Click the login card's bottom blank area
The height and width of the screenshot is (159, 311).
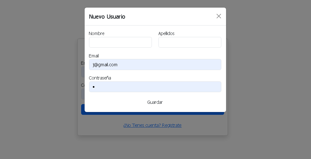[153, 132]
